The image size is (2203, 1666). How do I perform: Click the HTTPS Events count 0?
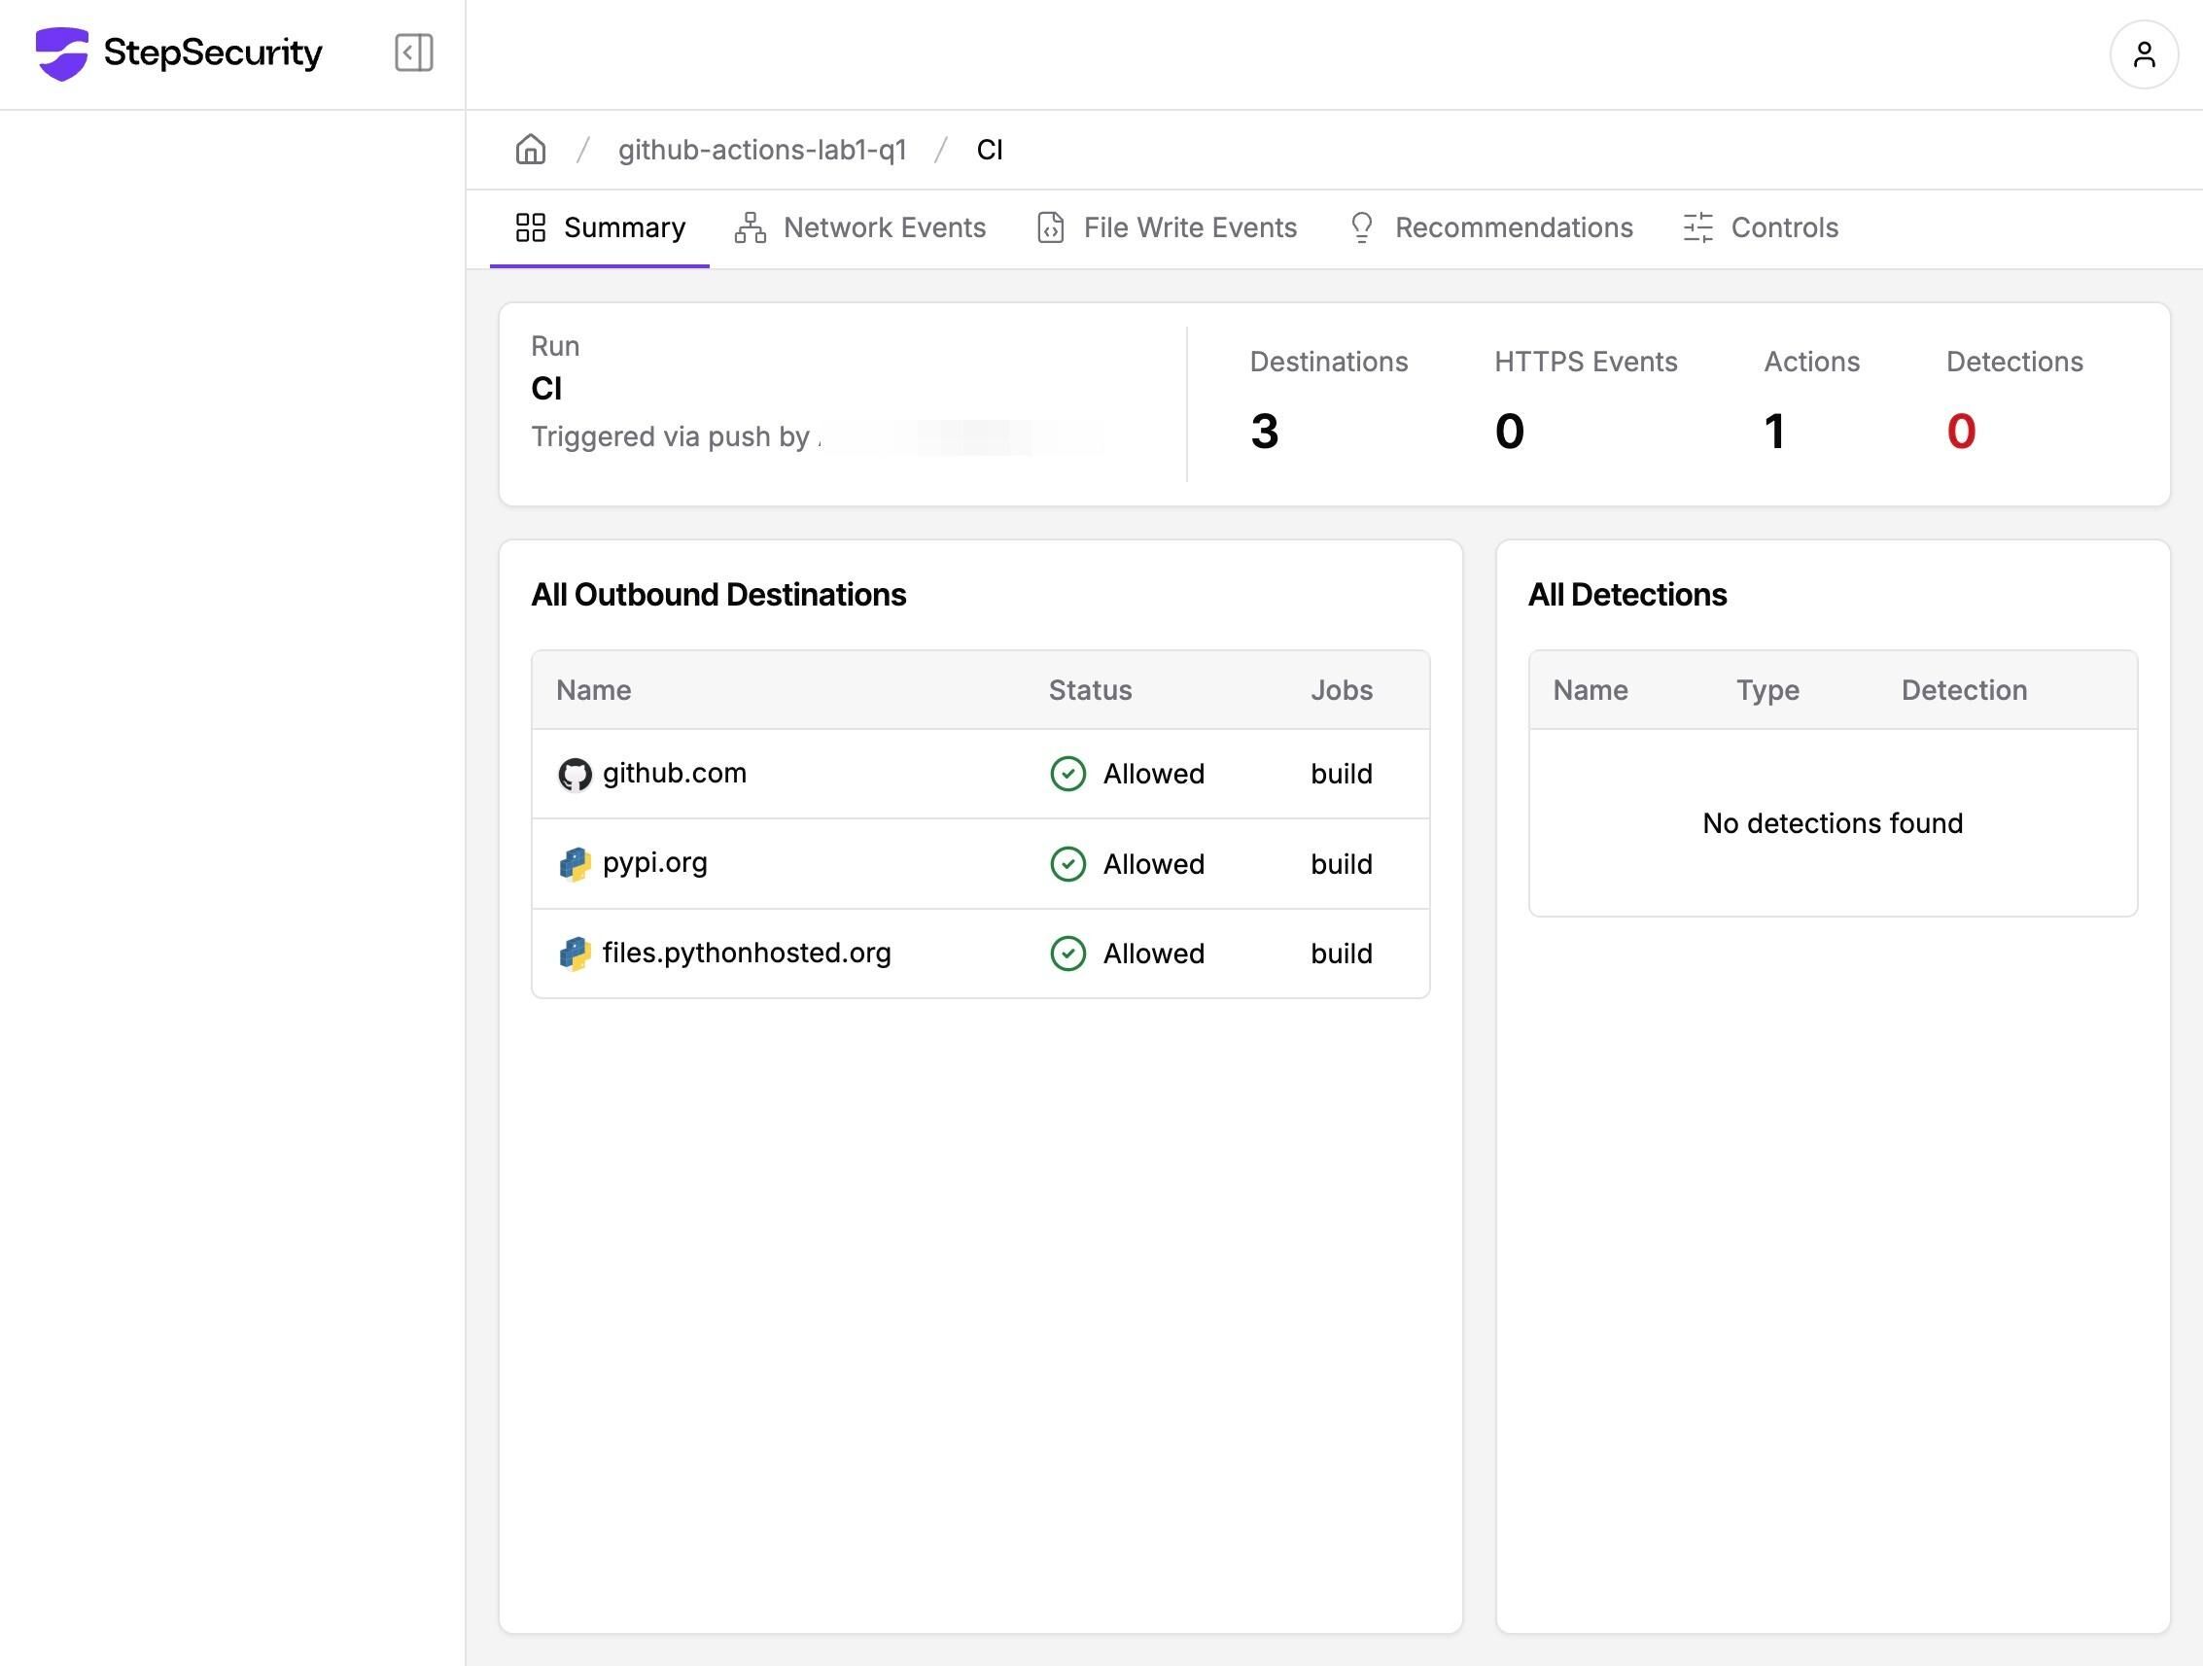point(1509,432)
